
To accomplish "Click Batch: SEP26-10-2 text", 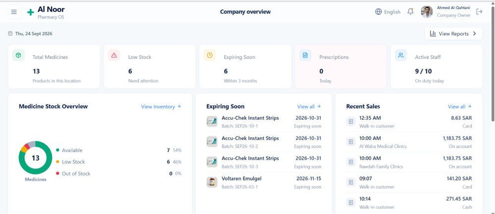I will click(x=240, y=146).
